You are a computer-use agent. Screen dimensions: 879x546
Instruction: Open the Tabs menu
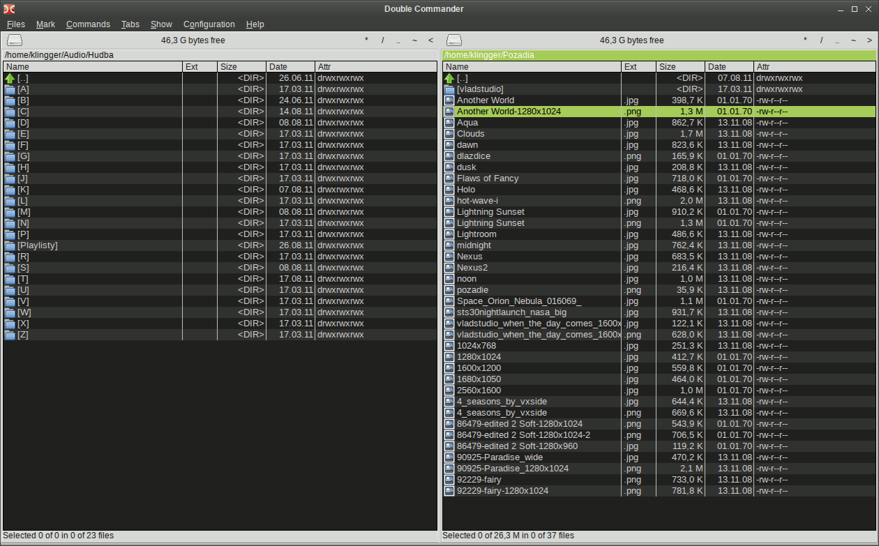click(x=130, y=24)
